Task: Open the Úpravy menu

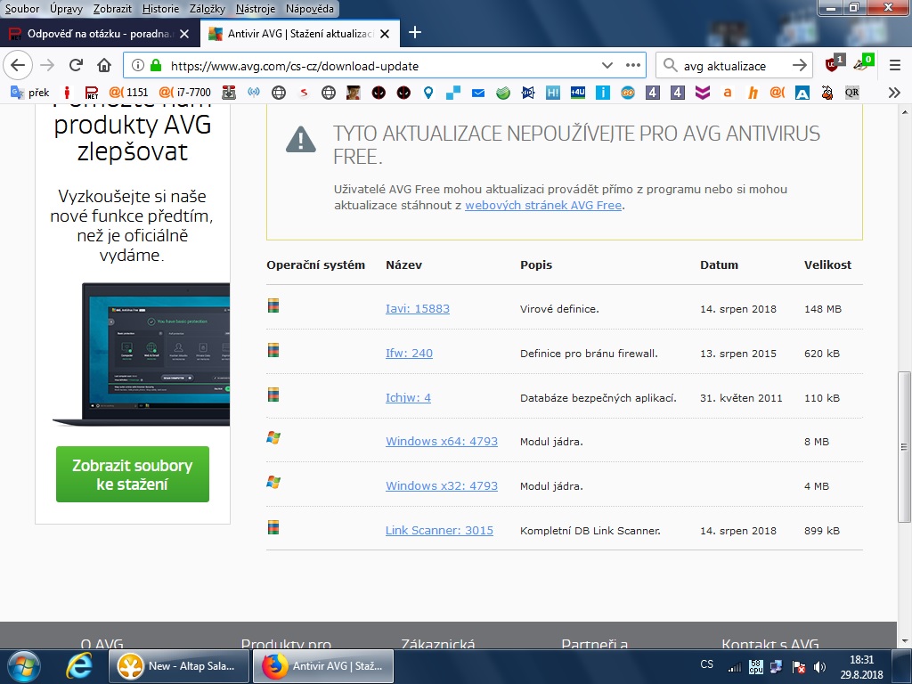Action: coord(66,9)
